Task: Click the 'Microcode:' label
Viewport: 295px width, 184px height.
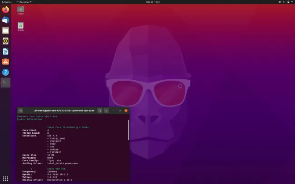Action: pyautogui.click(x=29, y=158)
